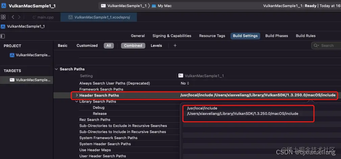Go back with the left chevron arrow
The image size is (341, 159).
pyautogui.click(x=13, y=17)
